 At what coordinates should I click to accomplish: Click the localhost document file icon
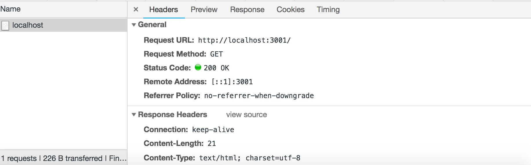point(5,25)
